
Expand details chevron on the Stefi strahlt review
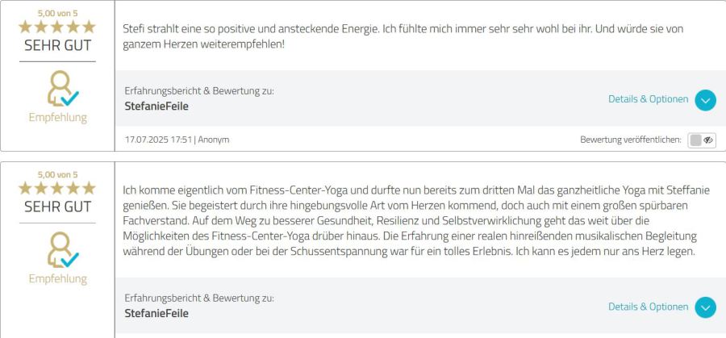click(705, 100)
